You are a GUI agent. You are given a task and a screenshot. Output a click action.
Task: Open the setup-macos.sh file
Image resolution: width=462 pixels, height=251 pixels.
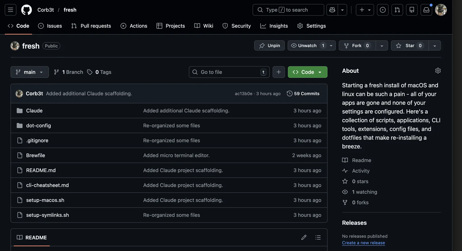click(x=45, y=200)
